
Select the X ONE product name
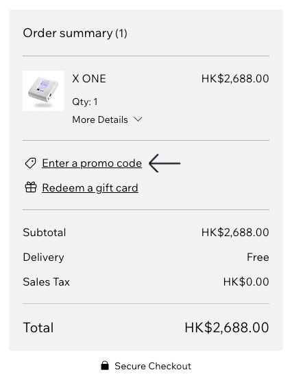89,79
